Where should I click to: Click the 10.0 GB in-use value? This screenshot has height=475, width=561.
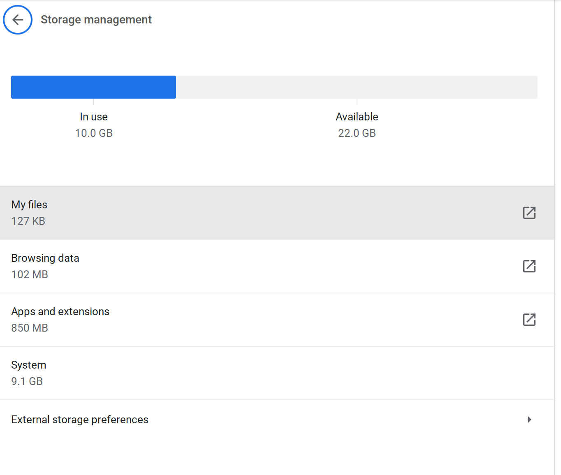[x=94, y=133]
